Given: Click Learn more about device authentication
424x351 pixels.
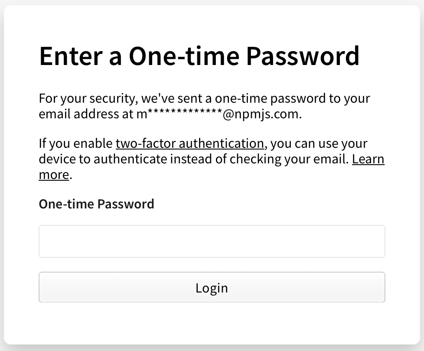Looking at the screenshot, I should [x=368, y=159].
